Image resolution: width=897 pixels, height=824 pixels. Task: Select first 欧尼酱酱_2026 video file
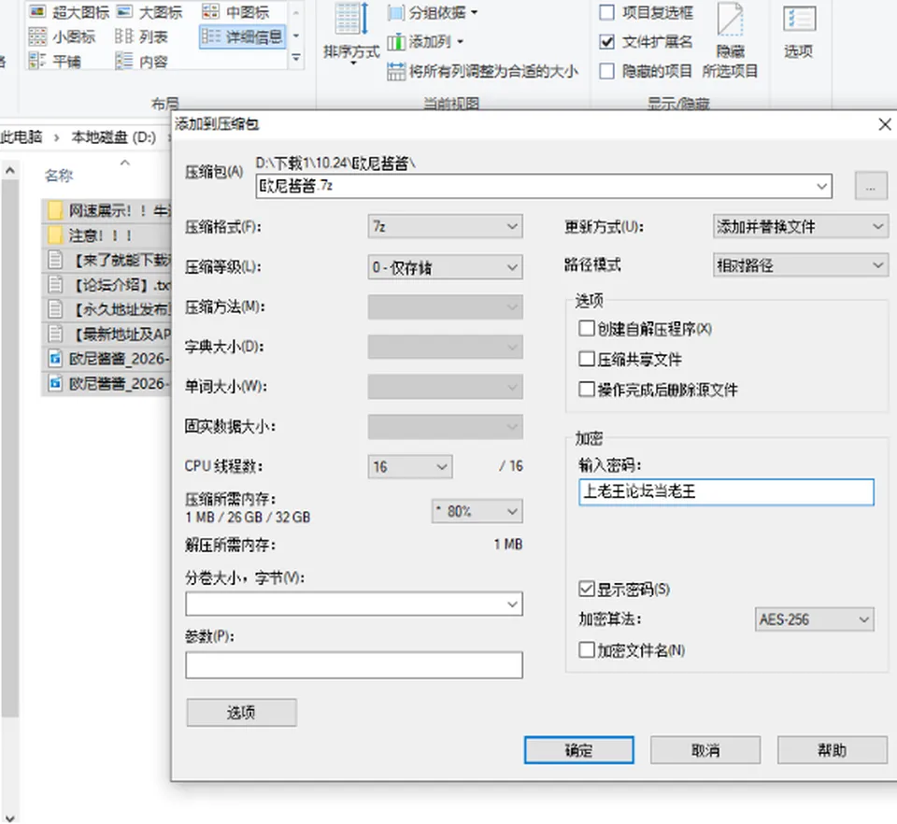[107, 359]
